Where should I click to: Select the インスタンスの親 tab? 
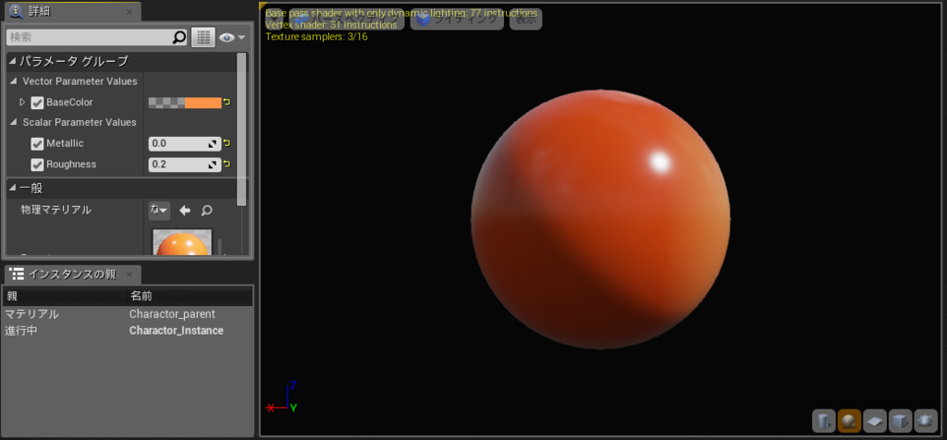(x=71, y=274)
